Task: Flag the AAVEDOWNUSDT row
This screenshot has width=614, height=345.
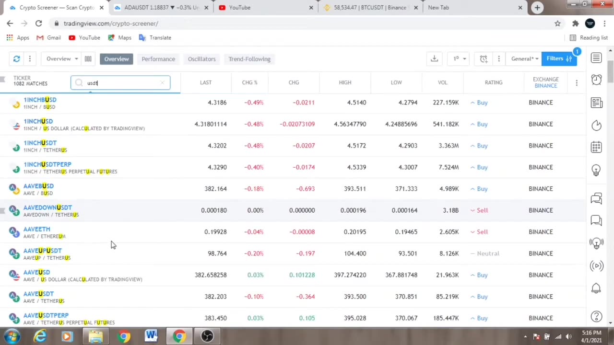Action: pos(3,210)
